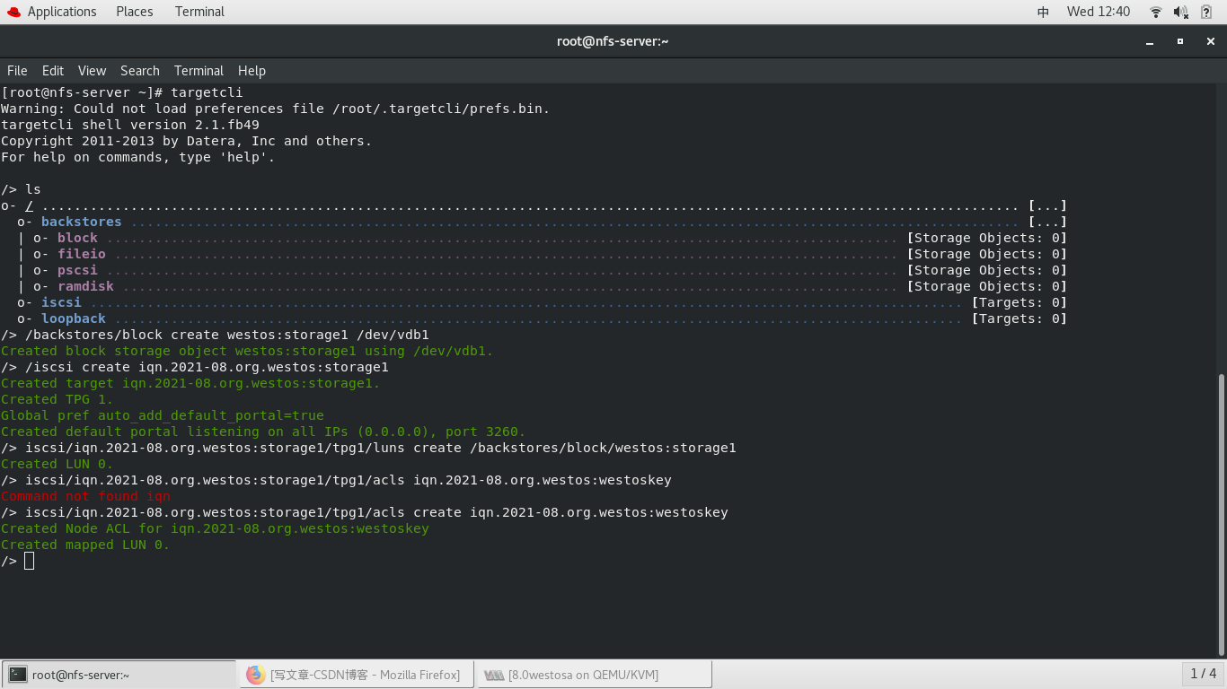Click the terminal vertical scrollbar thumb
The height and width of the screenshot is (689, 1227).
pyautogui.click(x=1221, y=515)
